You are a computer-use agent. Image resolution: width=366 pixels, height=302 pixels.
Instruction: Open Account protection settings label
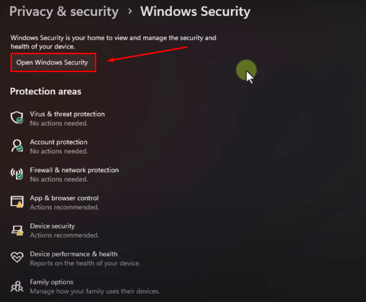[x=58, y=142]
